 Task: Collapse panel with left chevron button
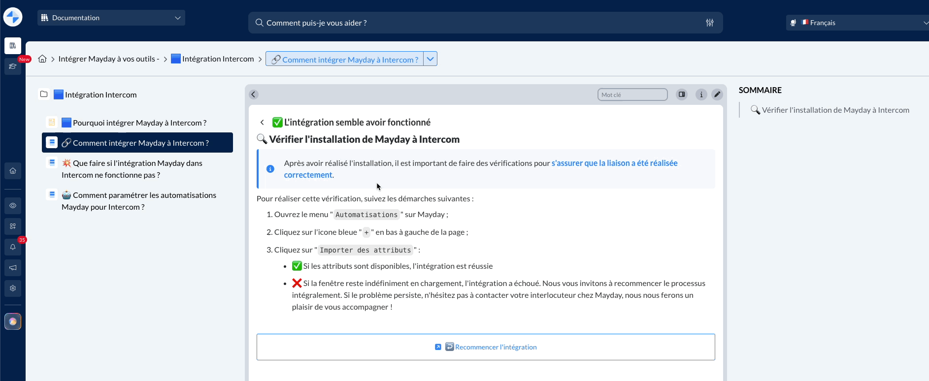[x=254, y=95]
